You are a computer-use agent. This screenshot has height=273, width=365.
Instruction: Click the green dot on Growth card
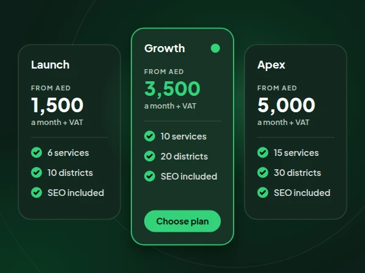pos(215,49)
